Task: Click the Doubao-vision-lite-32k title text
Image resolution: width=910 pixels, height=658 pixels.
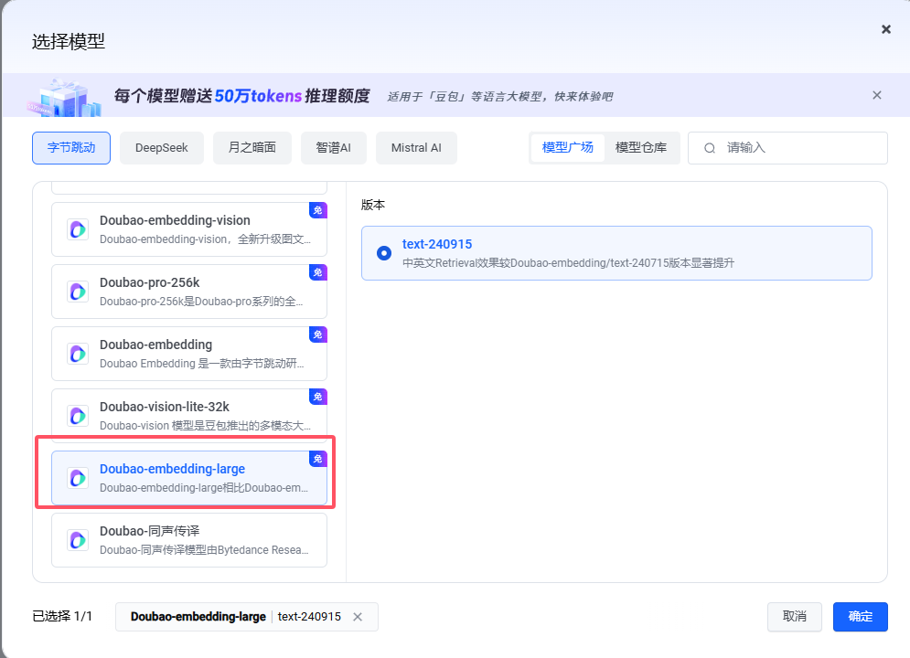Action: (x=165, y=407)
